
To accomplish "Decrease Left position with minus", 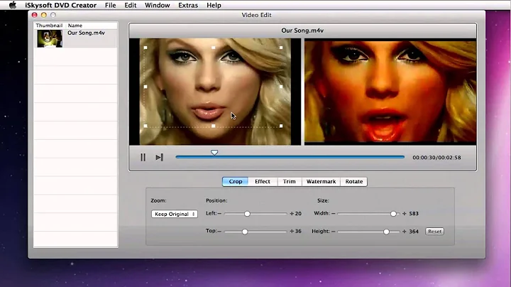I will pos(219,214).
